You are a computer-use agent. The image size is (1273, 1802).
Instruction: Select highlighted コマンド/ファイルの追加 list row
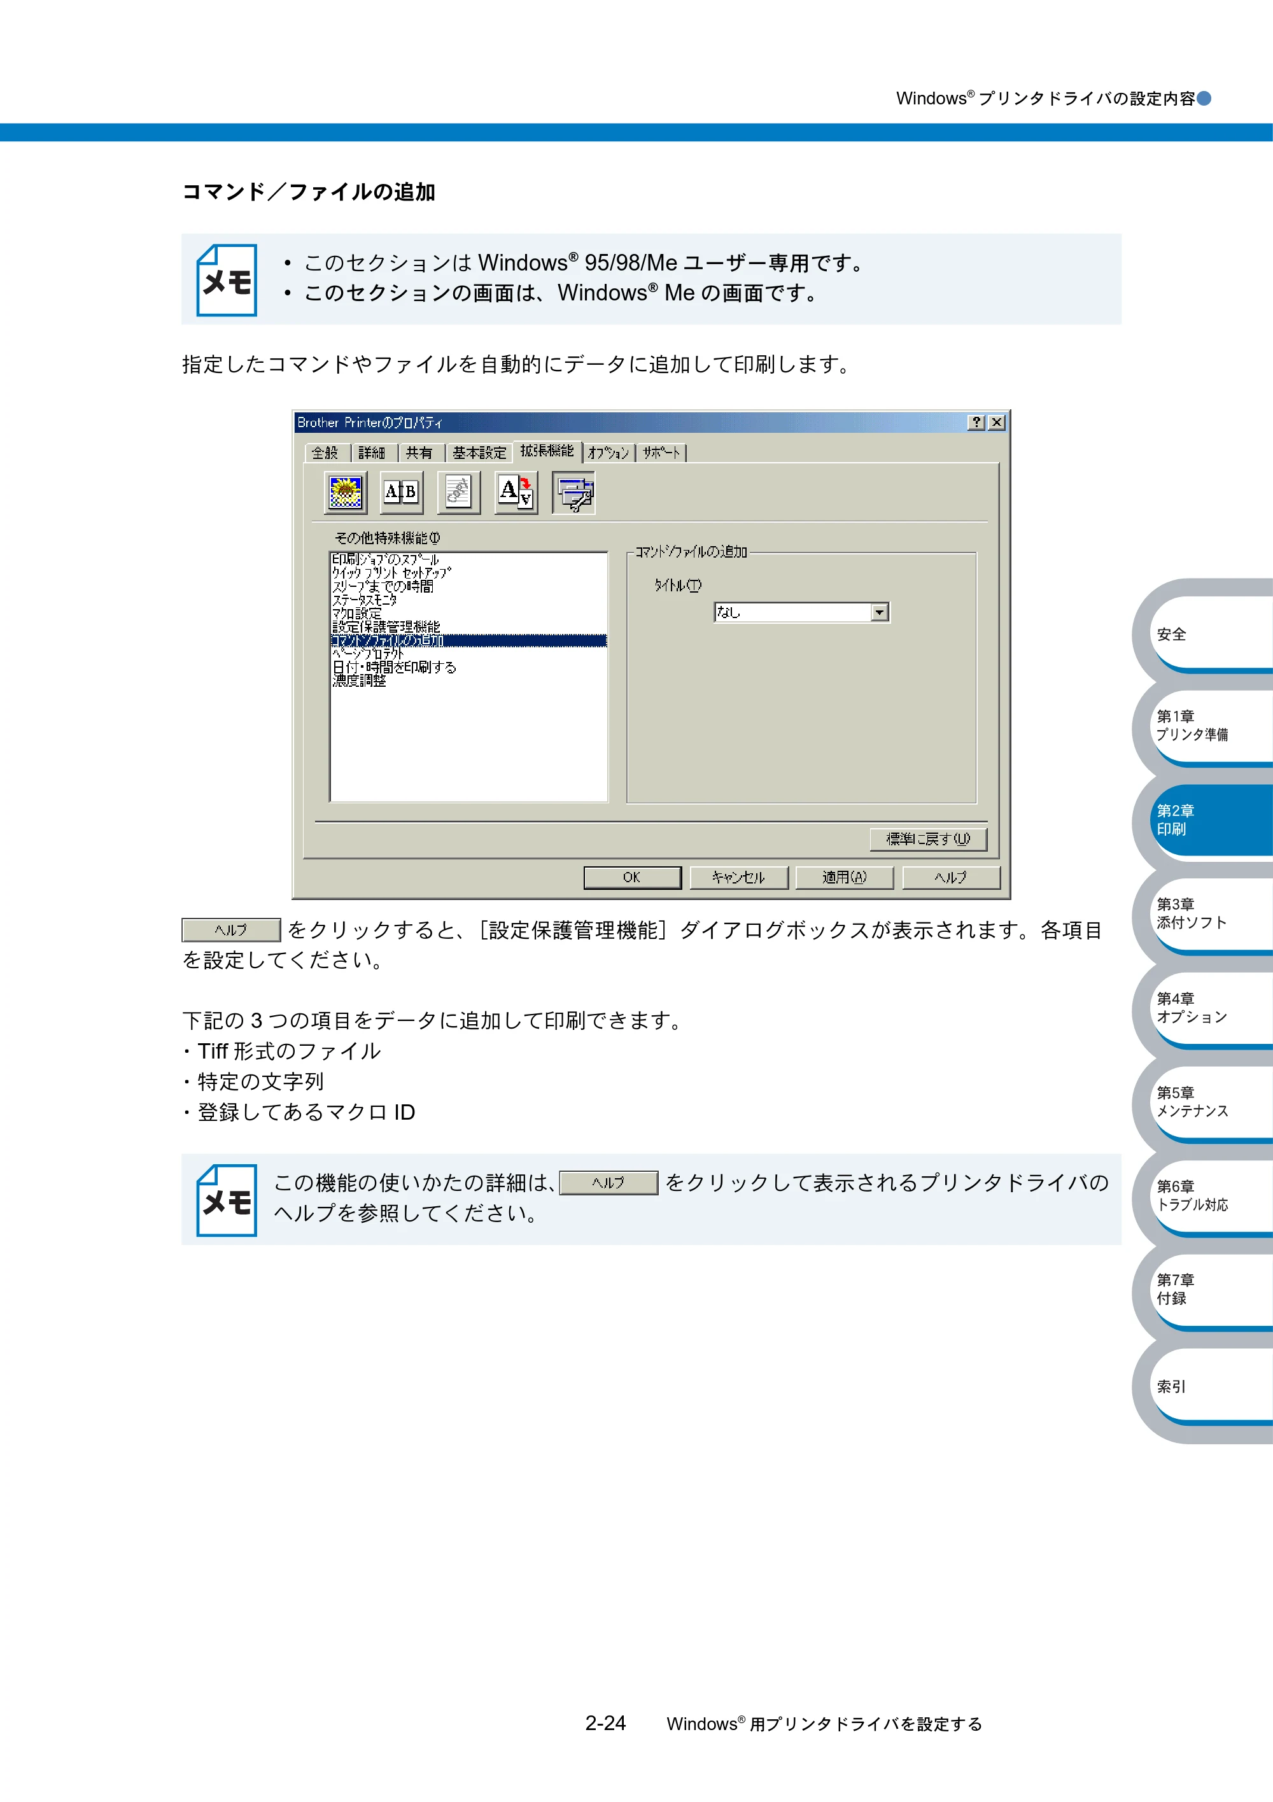pos(468,640)
